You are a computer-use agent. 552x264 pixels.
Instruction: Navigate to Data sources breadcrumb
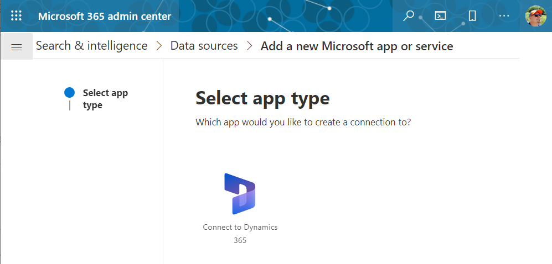[204, 46]
